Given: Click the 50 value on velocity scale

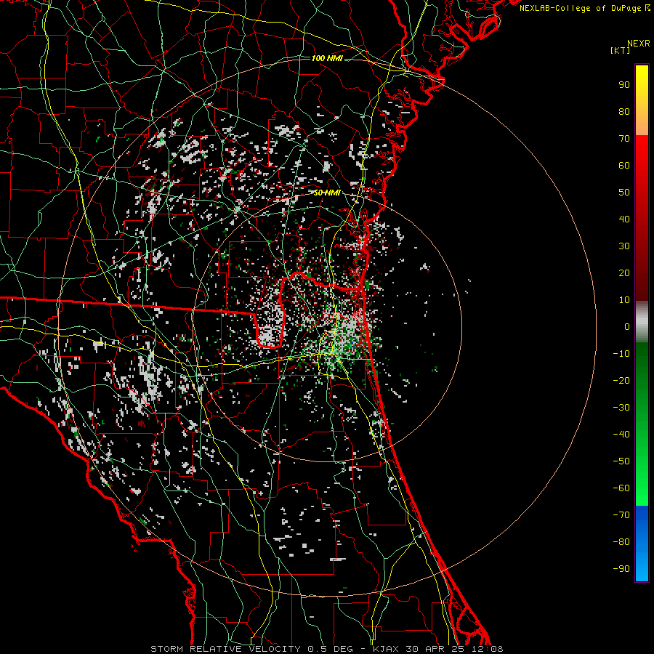Looking at the screenshot, I should pyautogui.click(x=624, y=193).
